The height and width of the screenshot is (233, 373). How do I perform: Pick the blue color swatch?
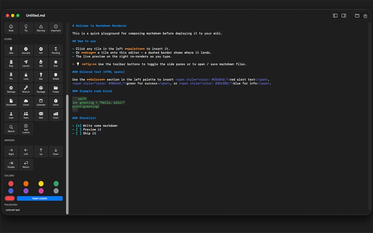pyautogui.click(x=11, y=191)
